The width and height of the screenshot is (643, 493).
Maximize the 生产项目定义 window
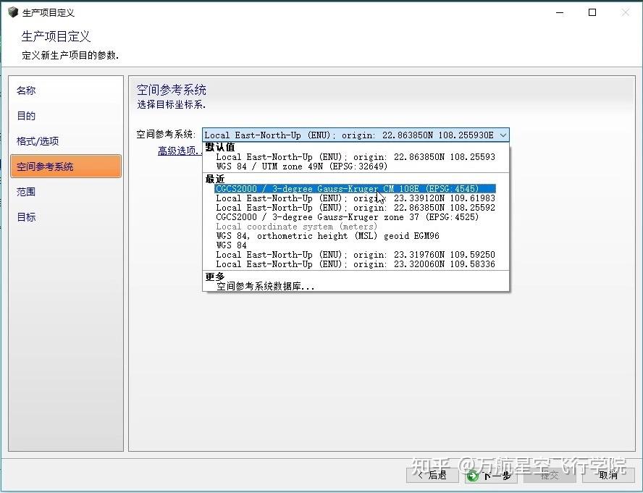[592, 12]
